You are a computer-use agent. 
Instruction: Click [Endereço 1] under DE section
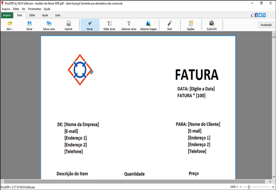pos(75,138)
